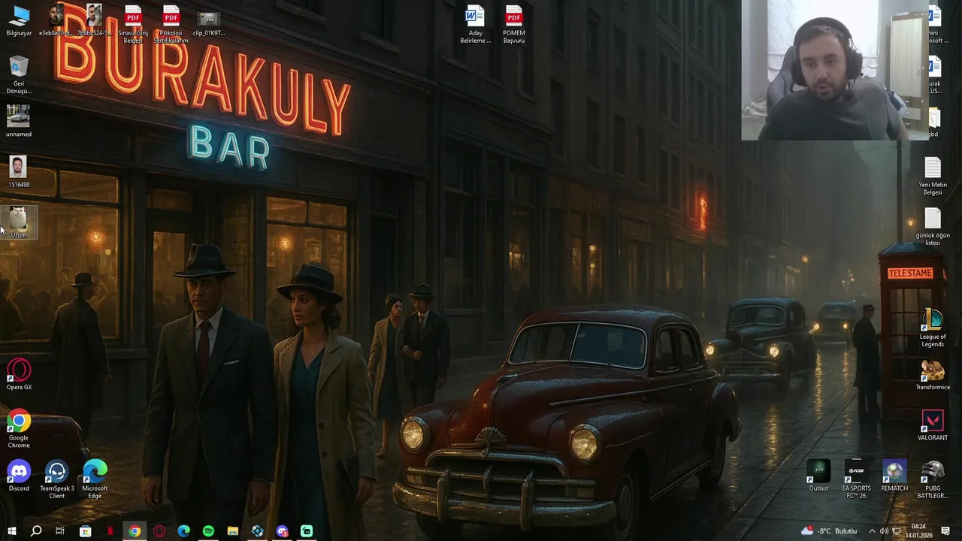
Task: Select the Aday Belirleme Word document
Action: tap(475, 24)
